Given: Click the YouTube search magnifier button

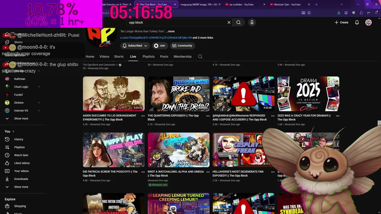Looking at the screenshot, I should [238, 22].
